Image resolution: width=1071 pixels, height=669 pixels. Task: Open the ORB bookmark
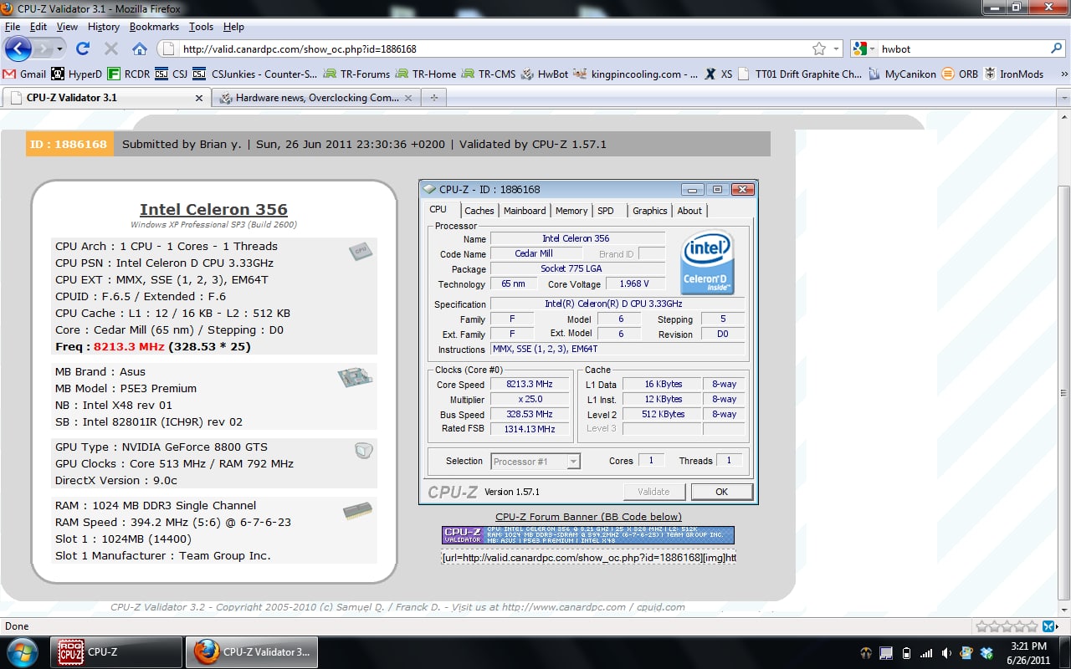click(960, 74)
